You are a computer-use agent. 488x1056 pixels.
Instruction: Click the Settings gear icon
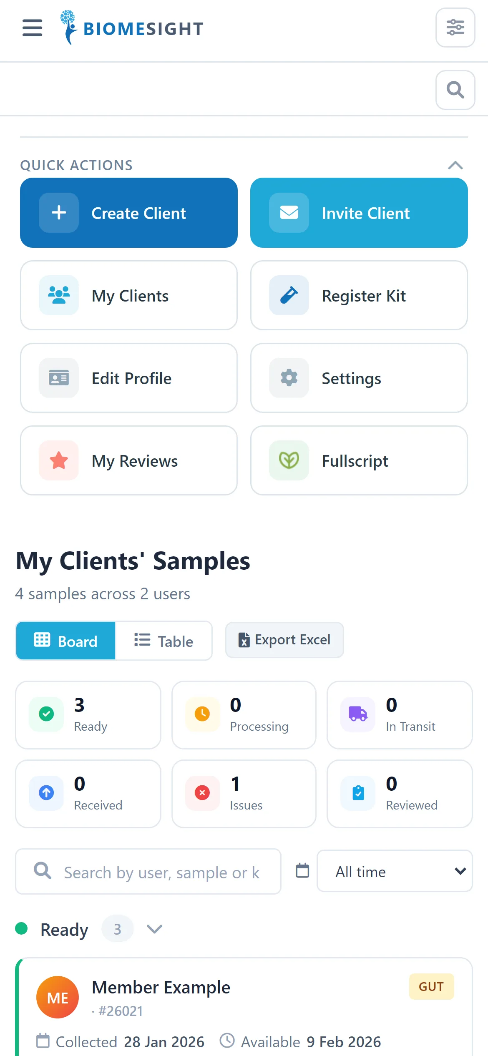point(289,378)
